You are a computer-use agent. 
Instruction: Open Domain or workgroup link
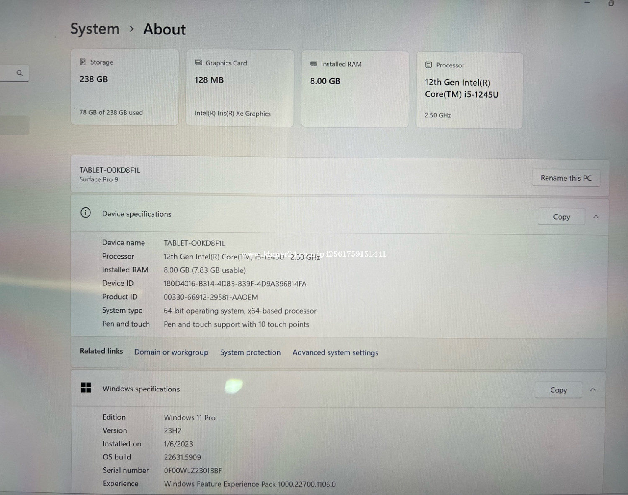pyautogui.click(x=171, y=352)
